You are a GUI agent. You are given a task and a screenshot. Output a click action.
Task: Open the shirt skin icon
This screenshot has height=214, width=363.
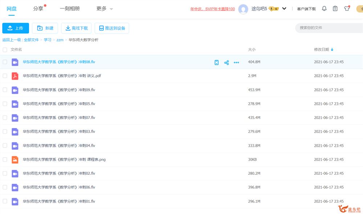(347, 9)
